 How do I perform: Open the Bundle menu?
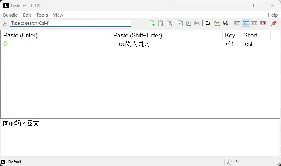click(x=10, y=15)
